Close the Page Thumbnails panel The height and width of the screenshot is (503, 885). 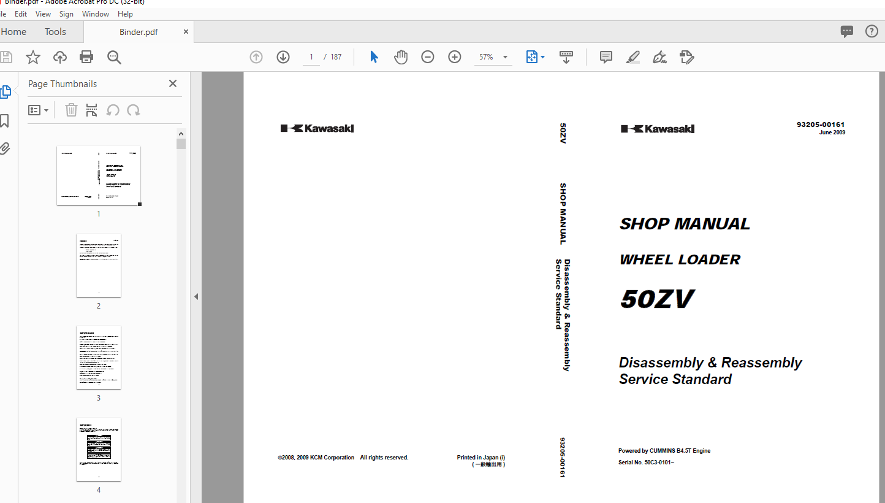click(173, 83)
